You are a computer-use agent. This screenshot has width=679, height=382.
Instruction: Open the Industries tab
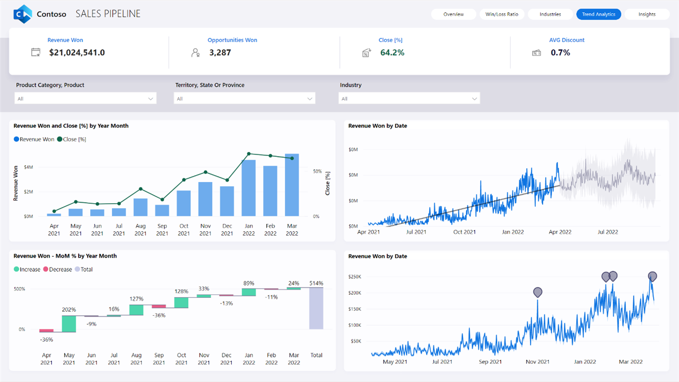(x=550, y=14)
